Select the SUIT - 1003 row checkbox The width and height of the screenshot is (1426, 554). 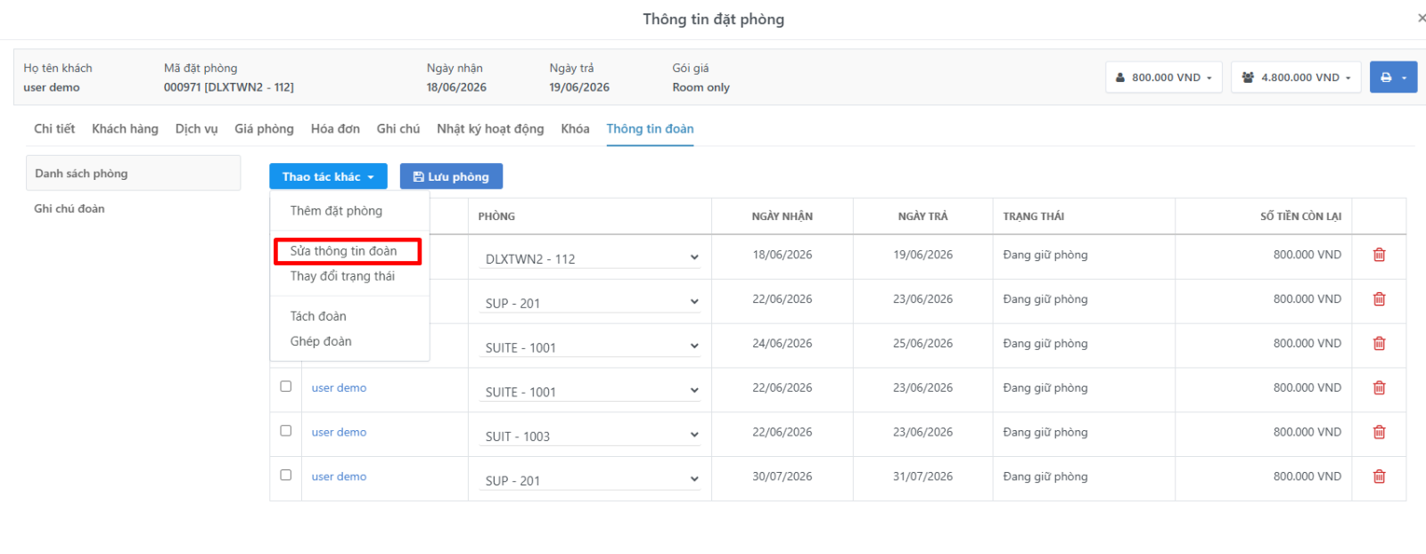pyautogui.click(x=286, y=431)
